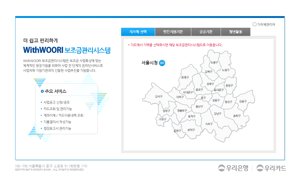Choose 마포구 on the Seoul map
The image size is (295, 179).
[x=180, y=97]
